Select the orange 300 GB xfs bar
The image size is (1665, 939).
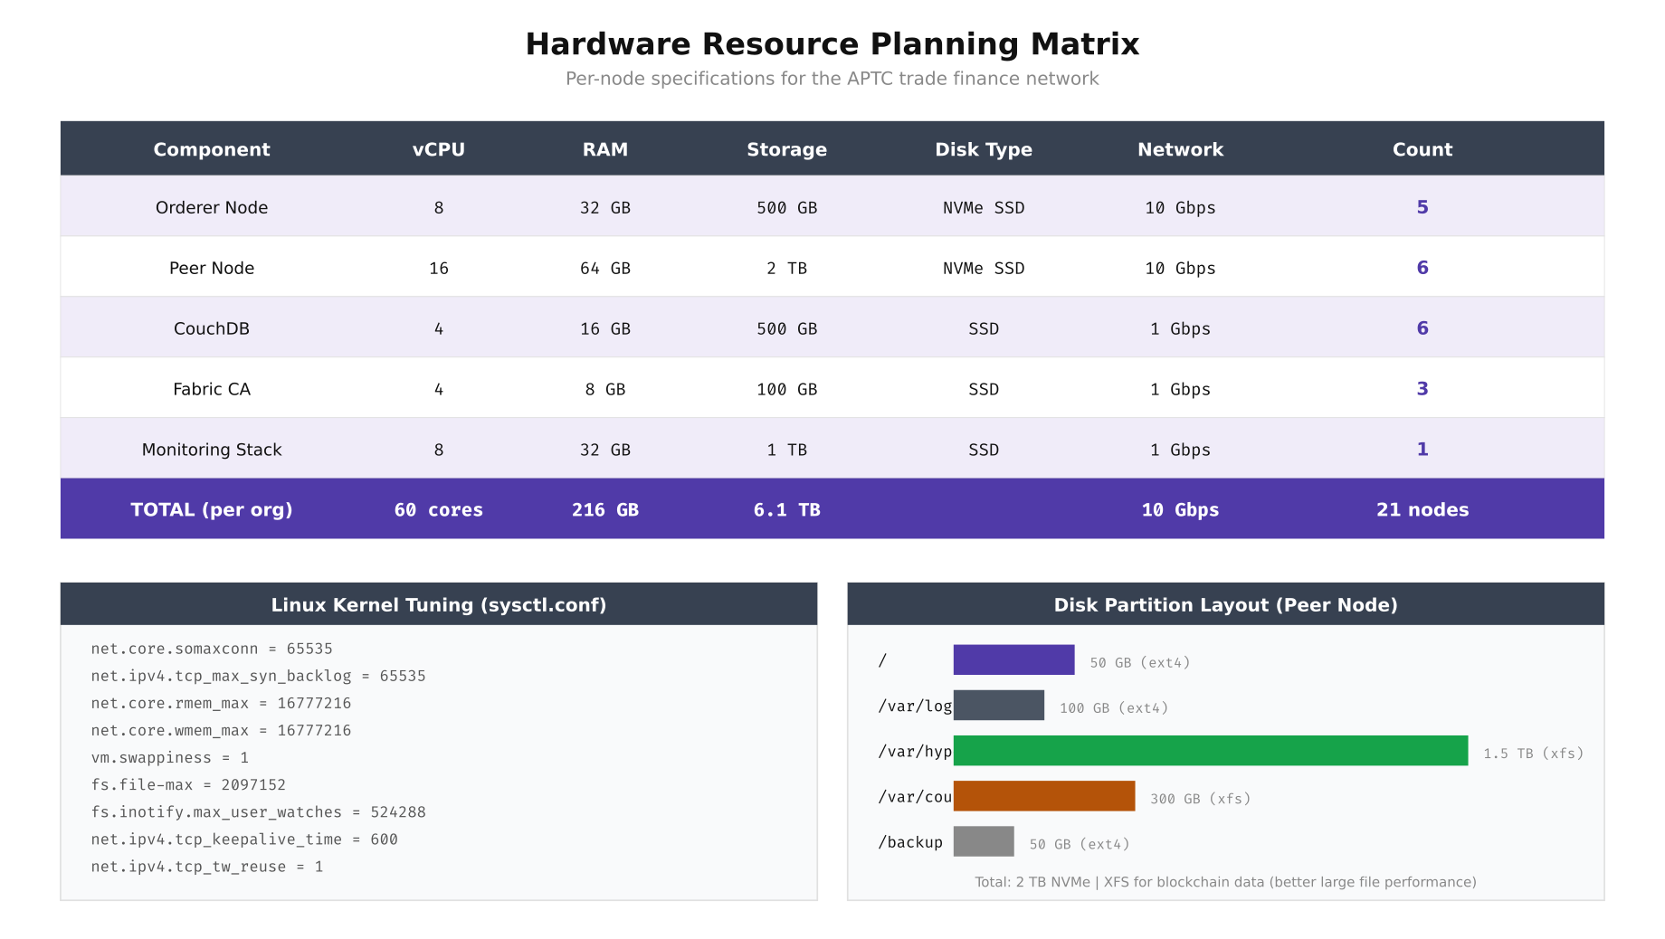(1043, 796)
